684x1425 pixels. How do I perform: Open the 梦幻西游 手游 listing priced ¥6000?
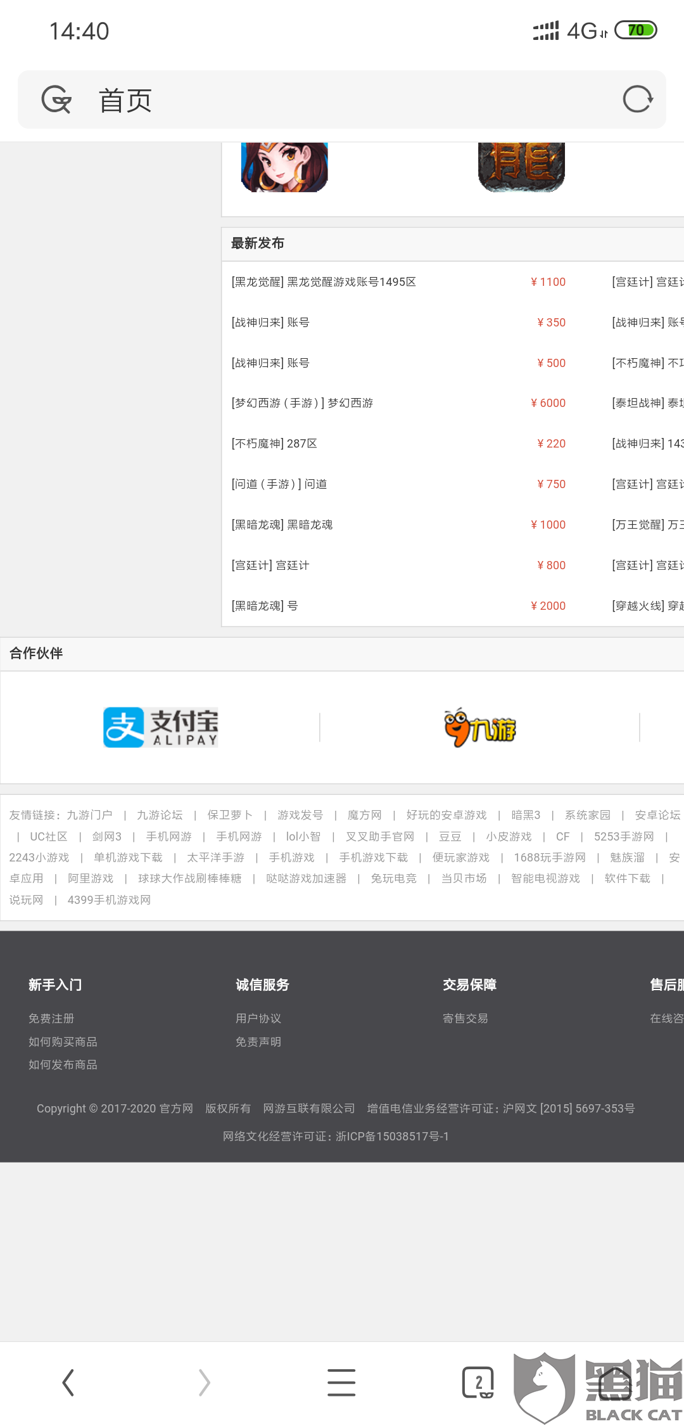(302, 403)
